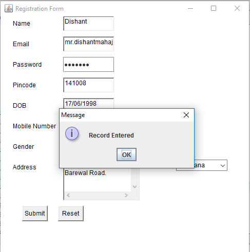Viewport: 250px width, 252px height.
Task: Click the 'Name' label
Action: coord(22,24)
